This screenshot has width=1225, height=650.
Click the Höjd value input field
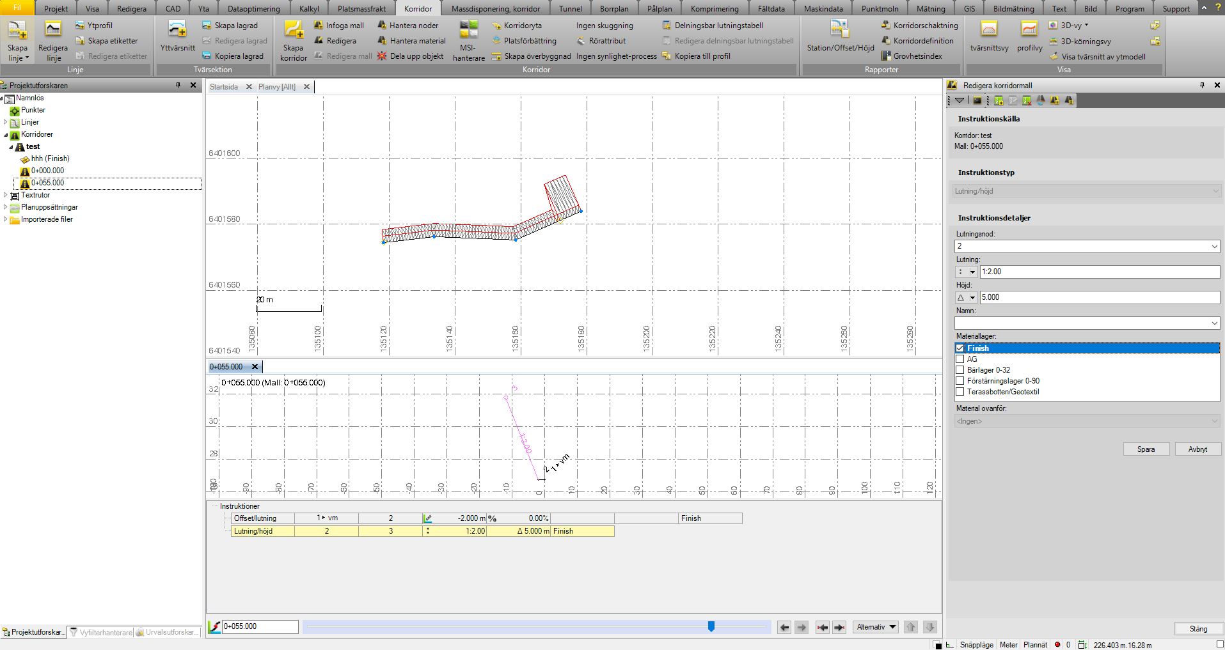click(1099, 297)
